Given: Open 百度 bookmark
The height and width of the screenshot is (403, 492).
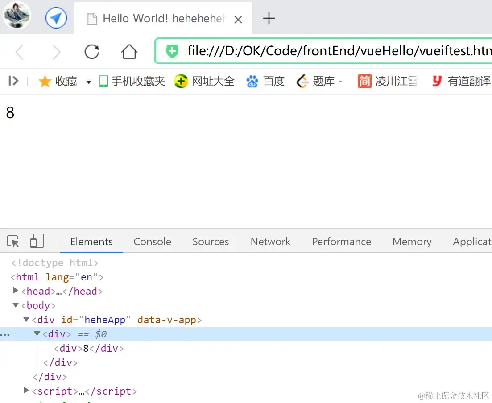Looking at the screenshot, I should coord(265,81).
